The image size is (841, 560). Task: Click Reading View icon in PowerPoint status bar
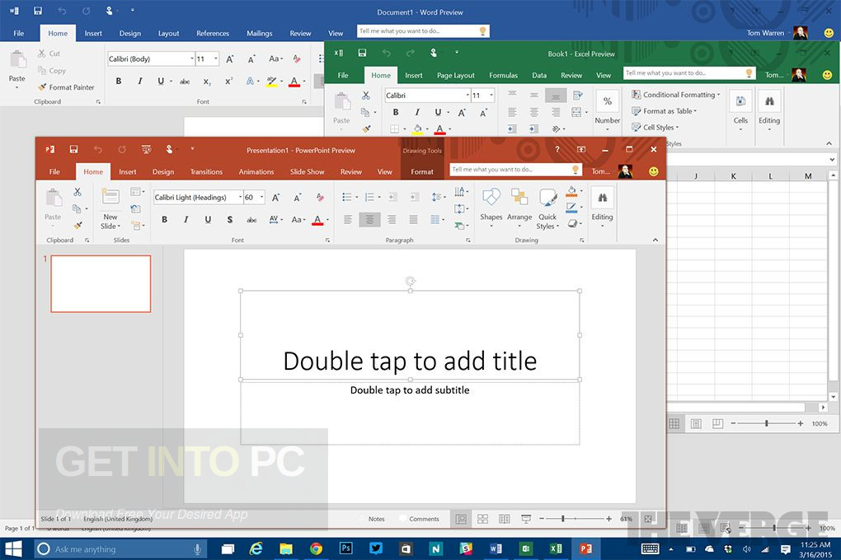(x=504, y=519)
